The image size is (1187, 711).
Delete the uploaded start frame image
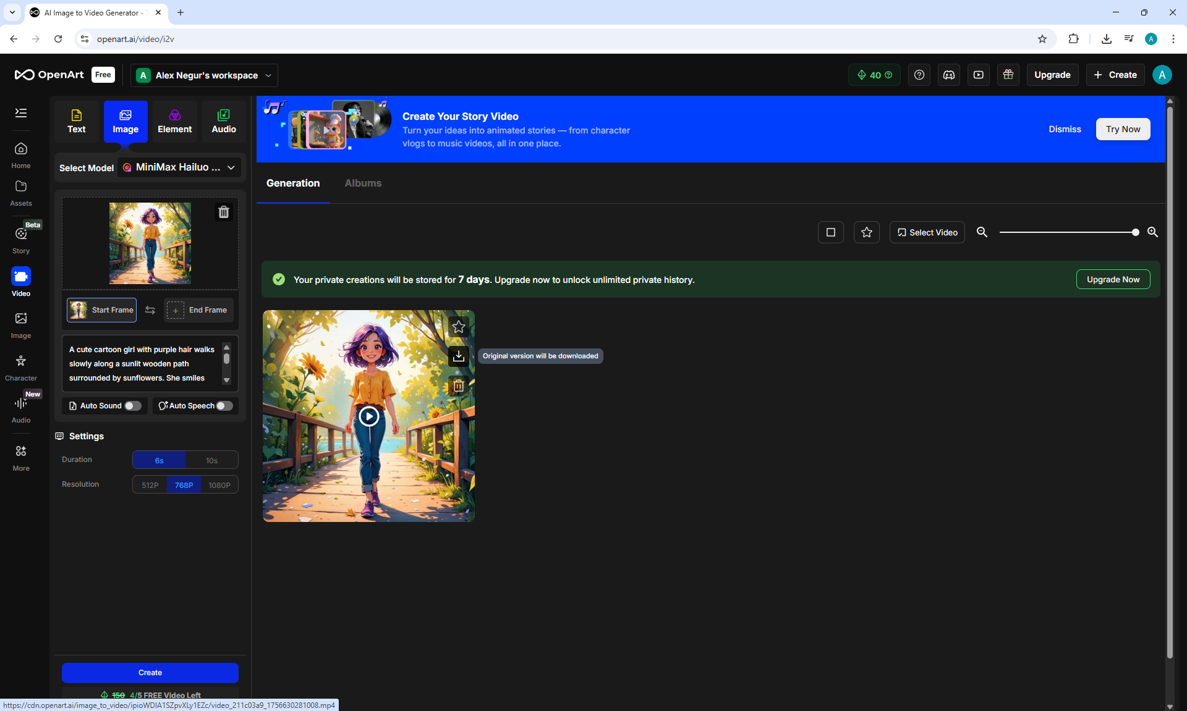pyautogui.click(x=224, y=212)
